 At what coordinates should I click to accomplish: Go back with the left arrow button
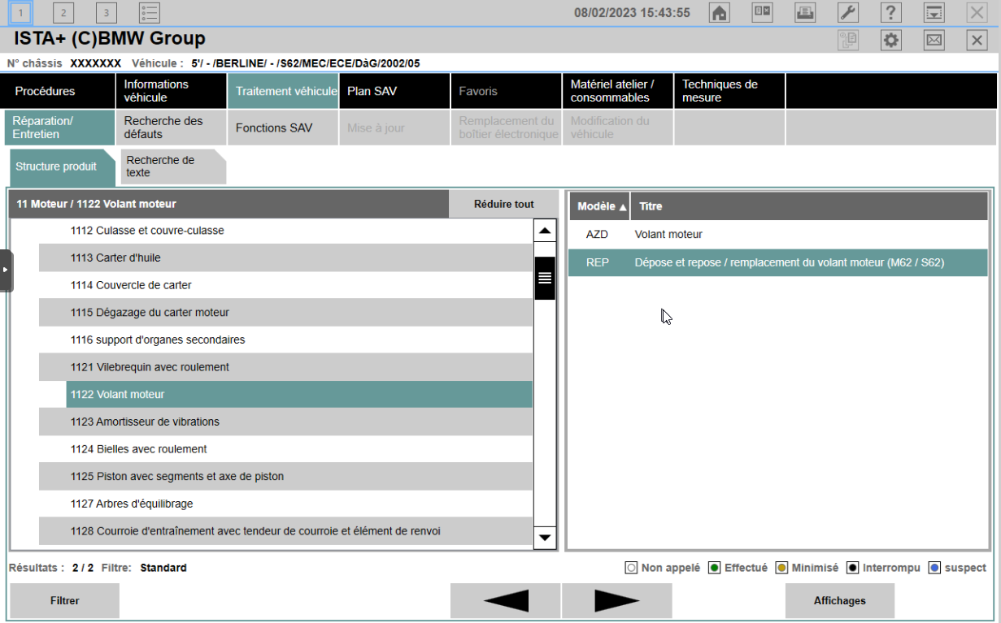(505, 601)
